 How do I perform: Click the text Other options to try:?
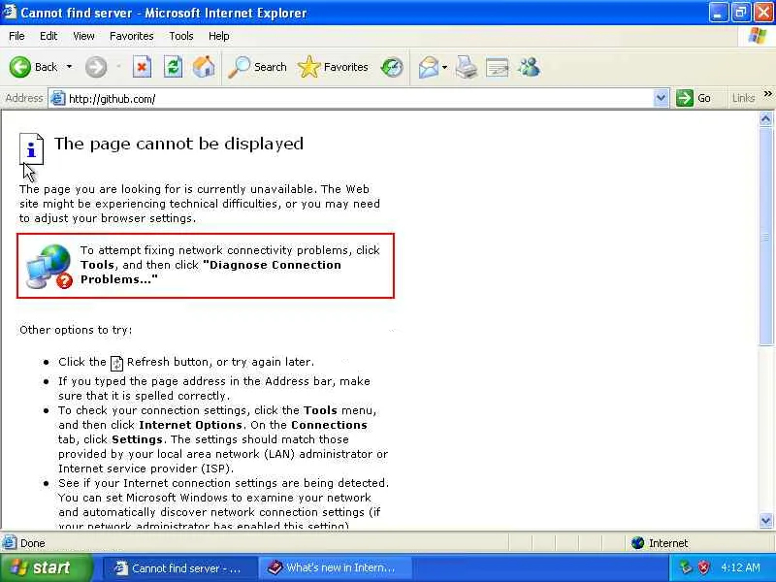tap(76, 330)
